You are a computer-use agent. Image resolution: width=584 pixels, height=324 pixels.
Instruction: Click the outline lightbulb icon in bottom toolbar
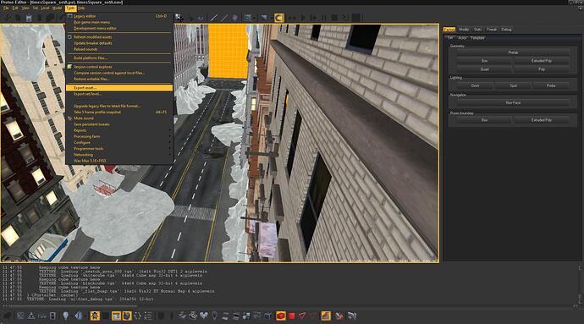[214, 316]
